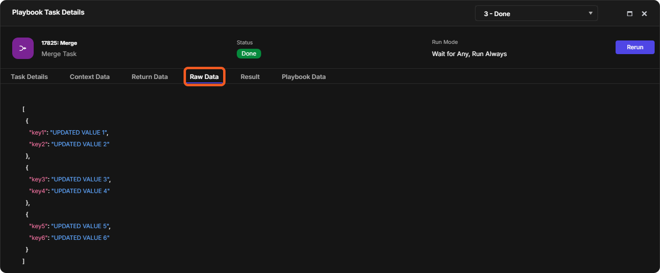660x273 pixels.
Task: Select the Return Data tab
Action: (150, 77)
